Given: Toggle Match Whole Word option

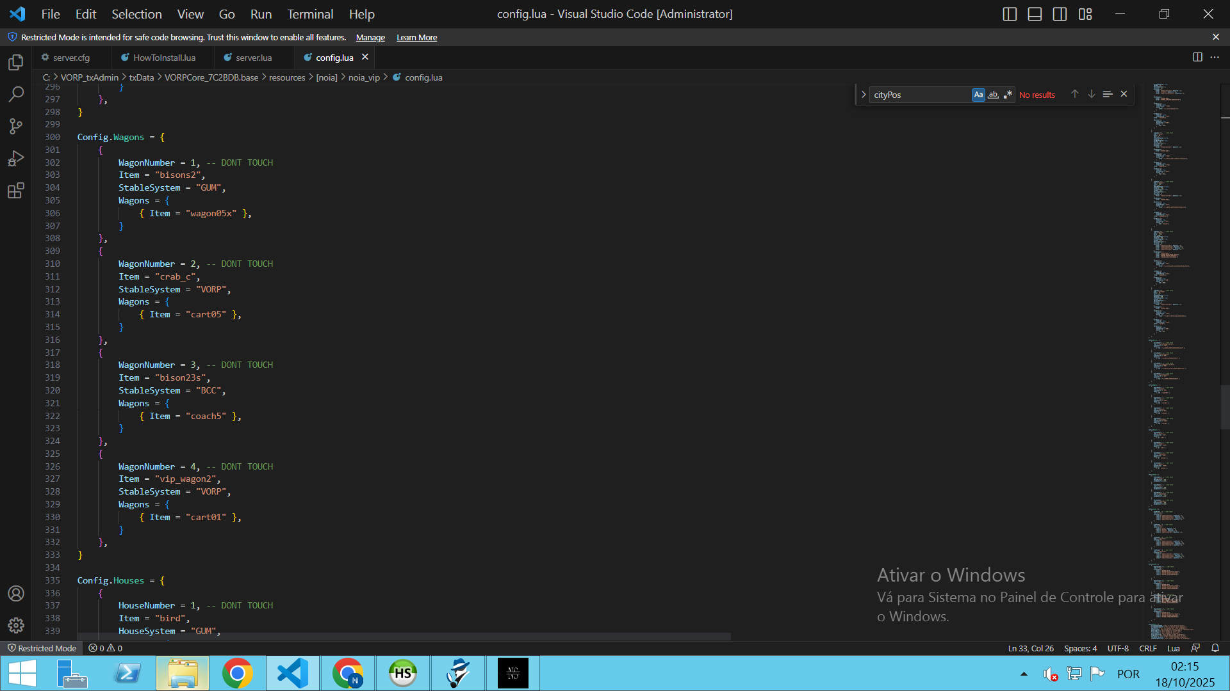Looking at the screenshot, I should [x=993, y=95].
